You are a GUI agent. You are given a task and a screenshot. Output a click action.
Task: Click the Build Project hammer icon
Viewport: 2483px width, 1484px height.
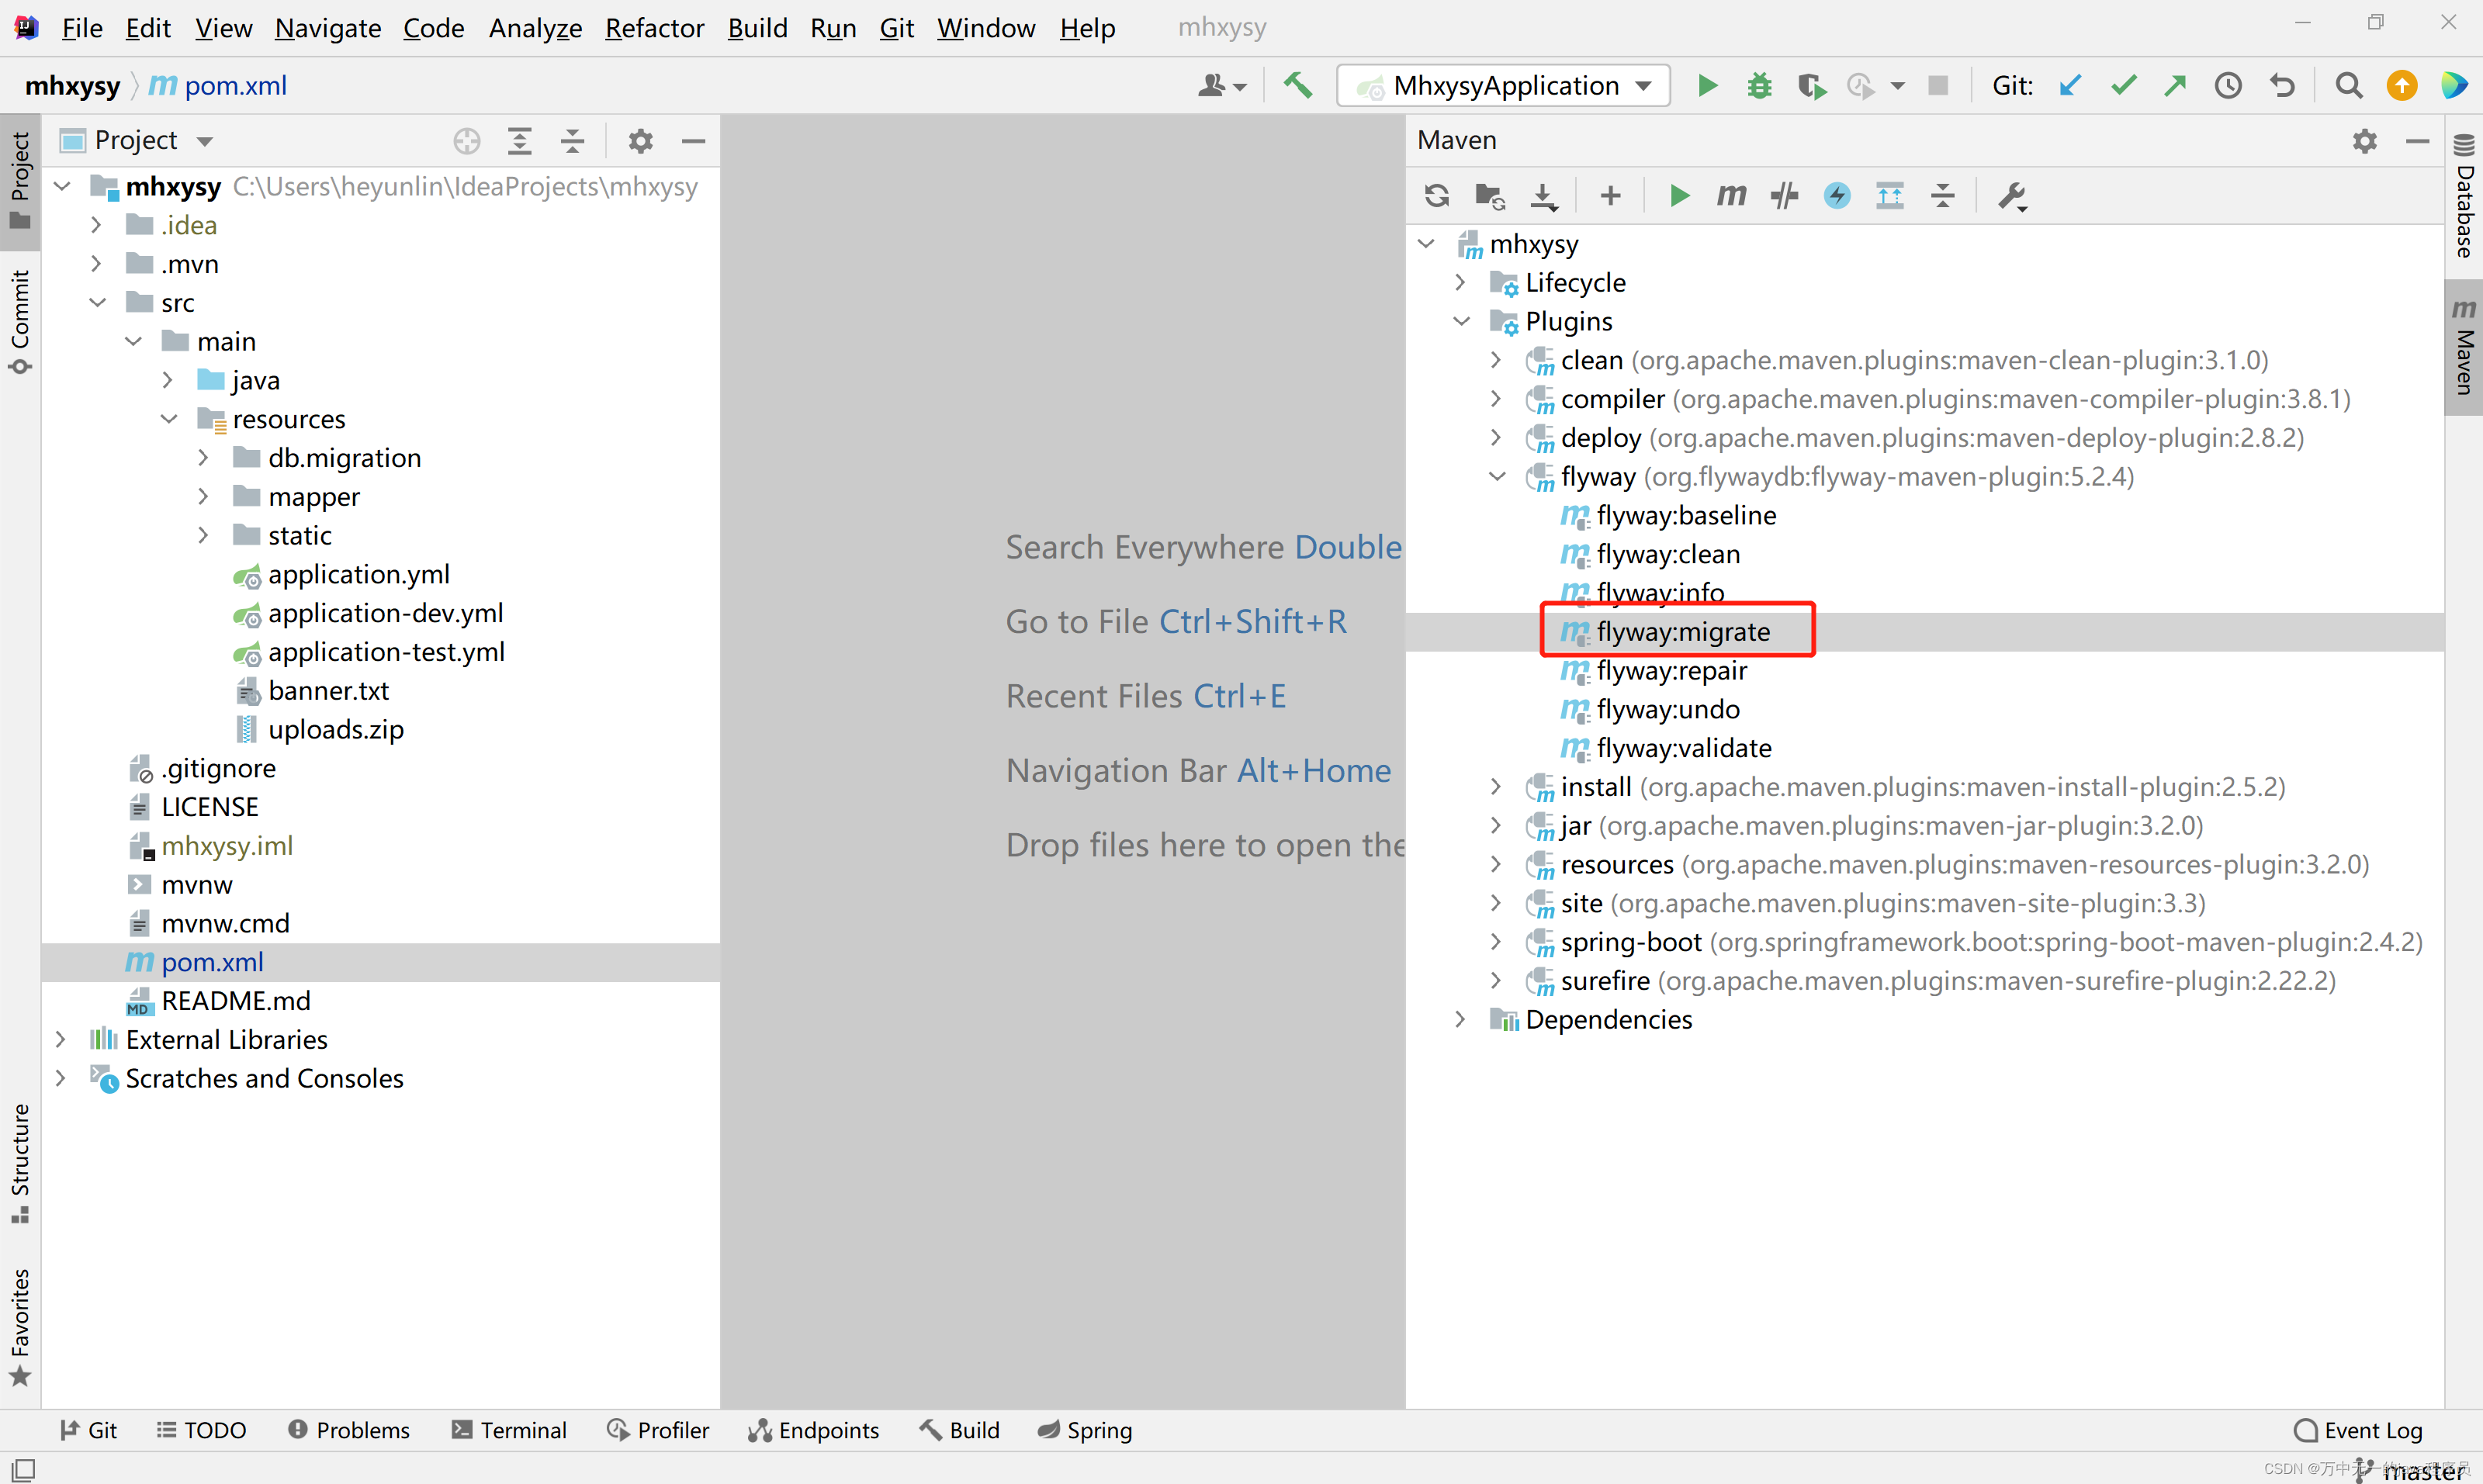point(1298,86)
